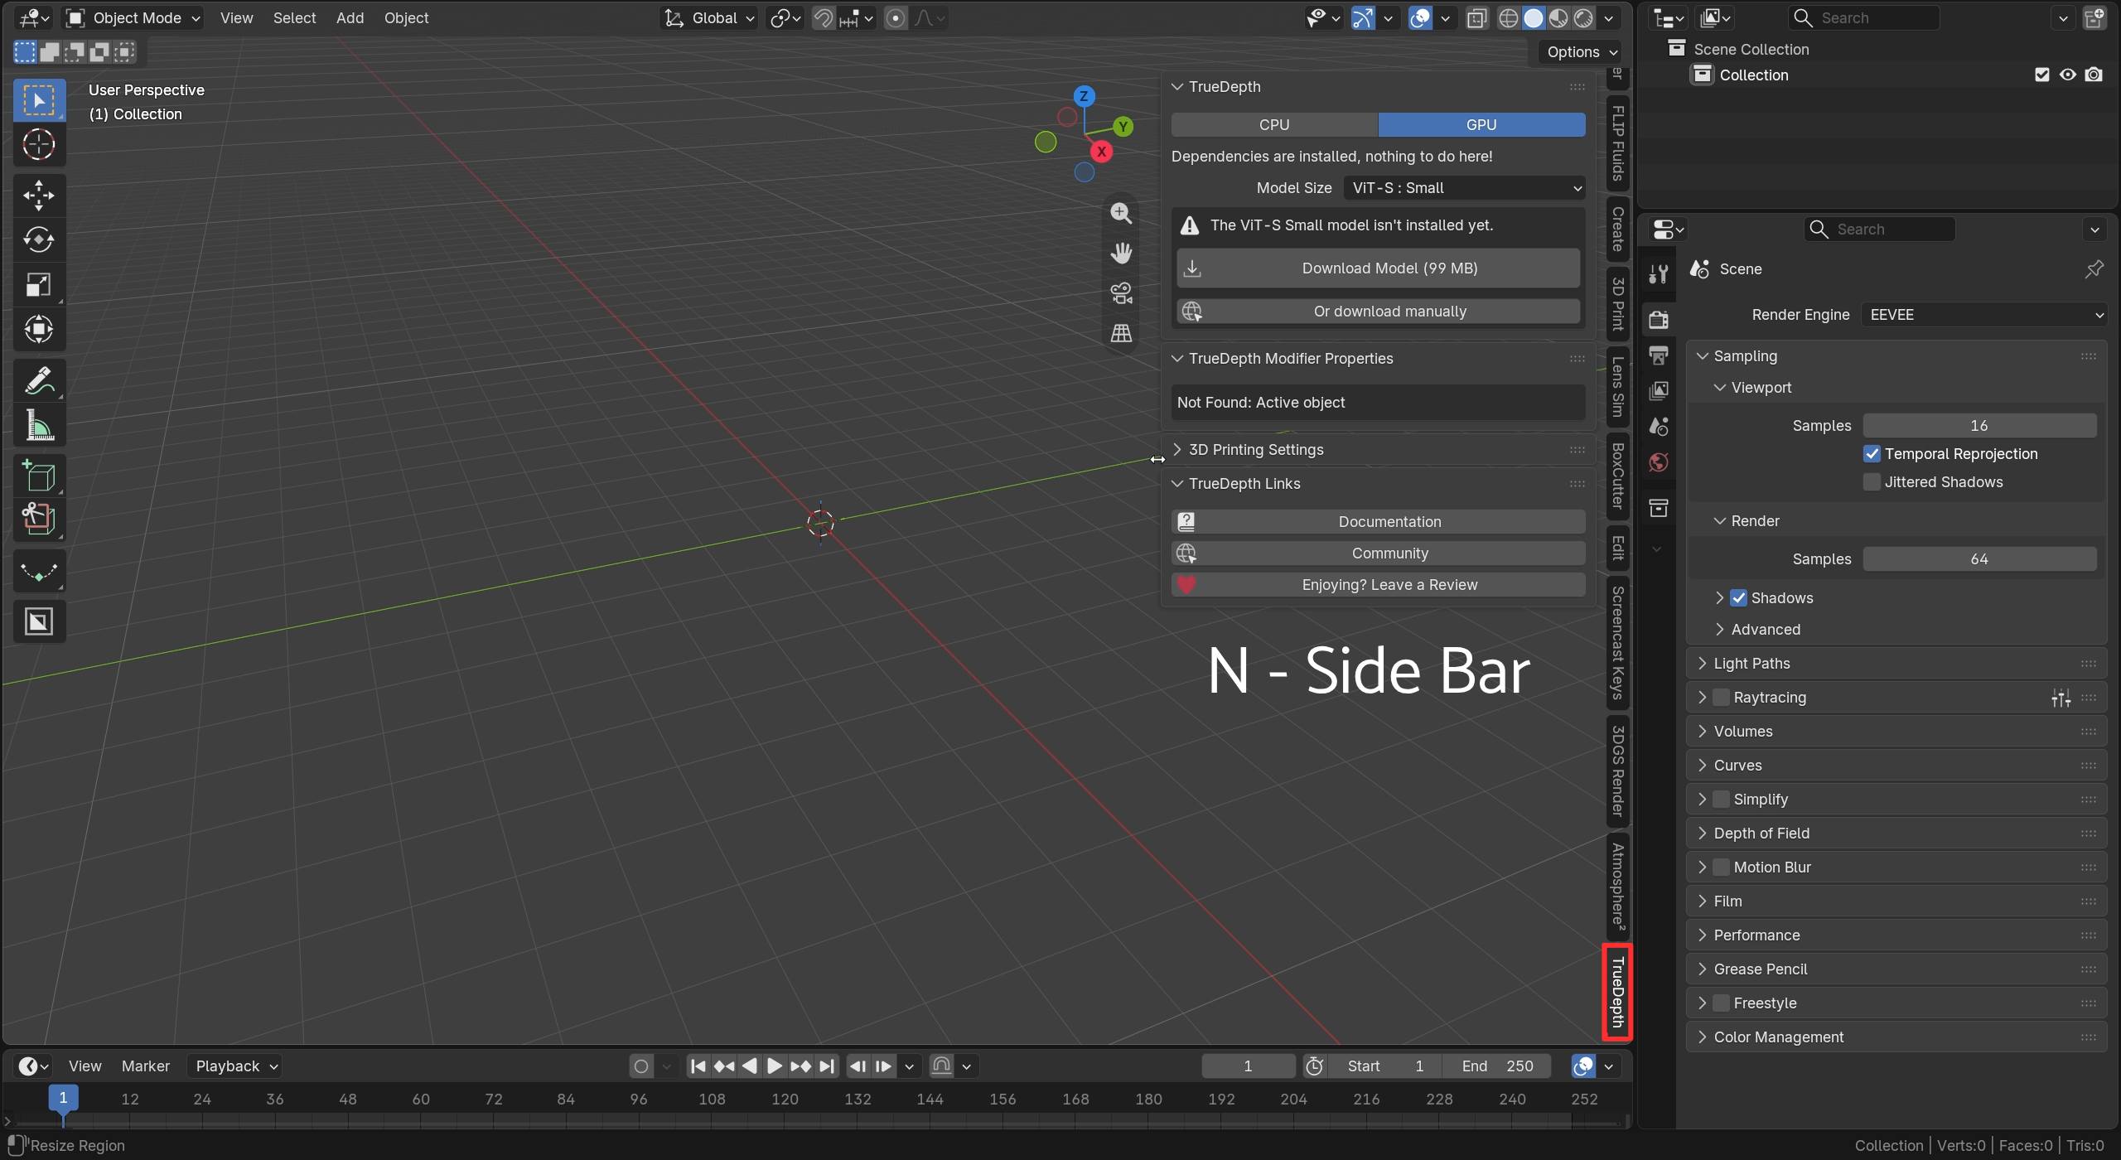
Task: Toggle the Temporal Reprojection checkbox
Action: (1872, 454)
